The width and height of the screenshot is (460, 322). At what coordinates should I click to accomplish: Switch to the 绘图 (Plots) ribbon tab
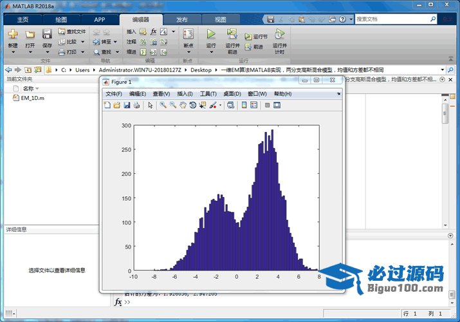coord(61,19)
